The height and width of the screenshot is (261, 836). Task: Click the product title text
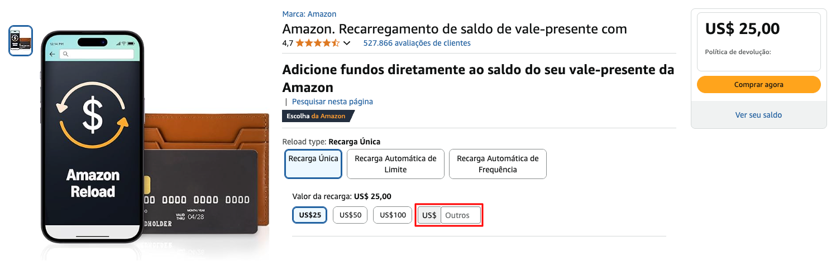click(x=455, y=28)
